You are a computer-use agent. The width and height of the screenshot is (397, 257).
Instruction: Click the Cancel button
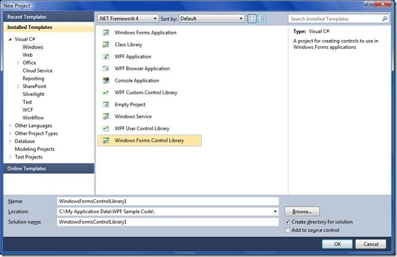(x=370, y=244)
